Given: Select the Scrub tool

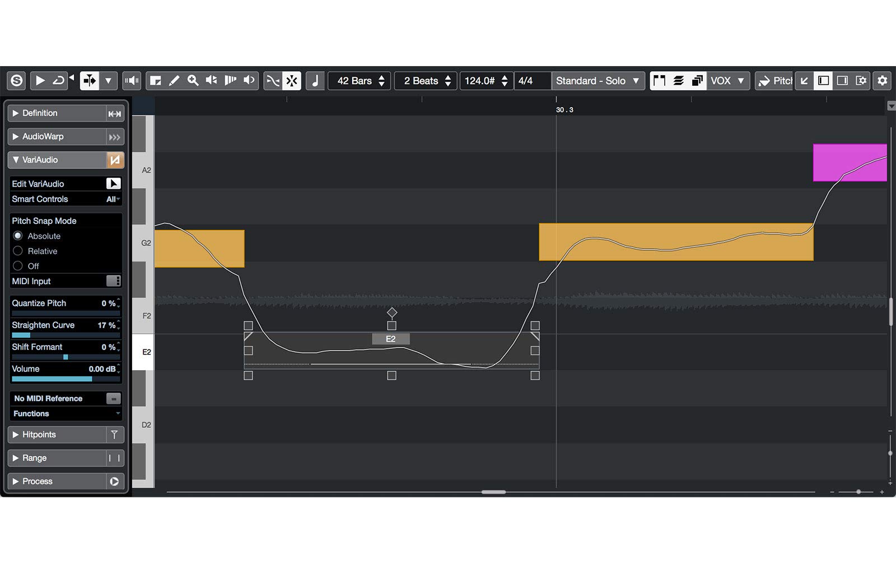Looking at the screenshot, I should (x=230, y=81).
